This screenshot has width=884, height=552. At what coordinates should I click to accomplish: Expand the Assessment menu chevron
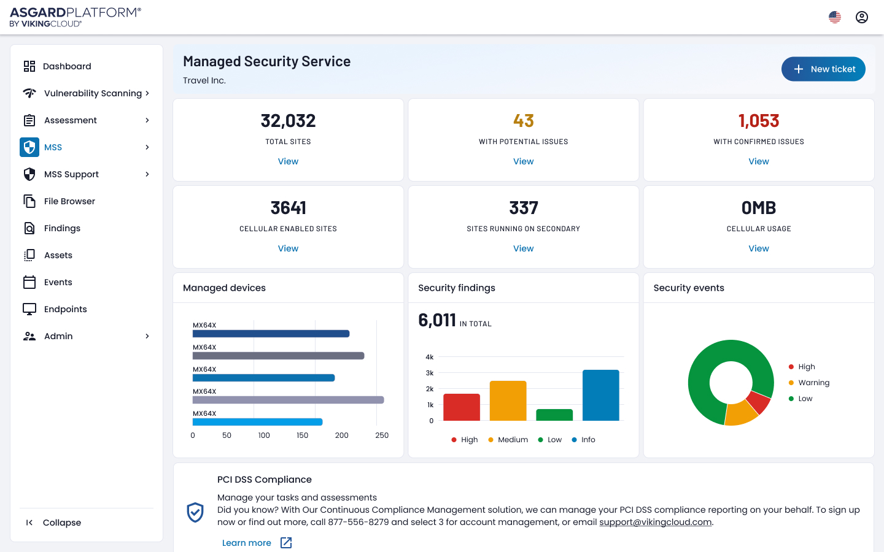[x=147, y=120]
